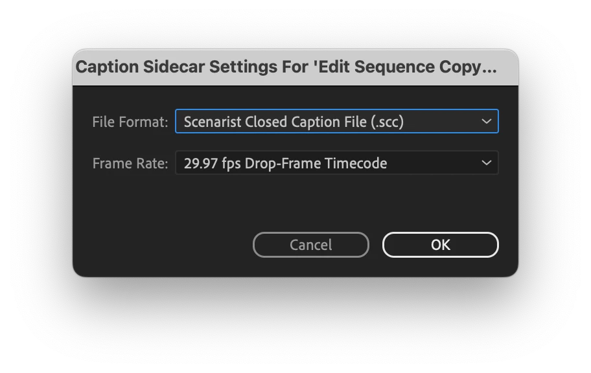
Task: Click the File Format chevron arrow
Action: (x=487, y=122)
